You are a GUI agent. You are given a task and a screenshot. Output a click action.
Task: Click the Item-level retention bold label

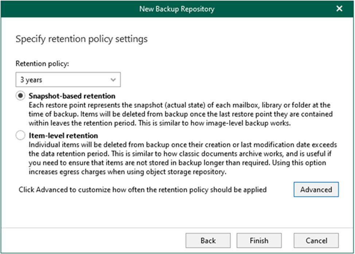tap(63, 136)
